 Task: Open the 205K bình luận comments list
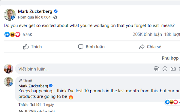coord(147,34)
